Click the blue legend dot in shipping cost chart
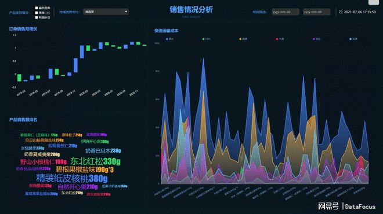This screenshot has width=383, height=214. tap(167, 39)
